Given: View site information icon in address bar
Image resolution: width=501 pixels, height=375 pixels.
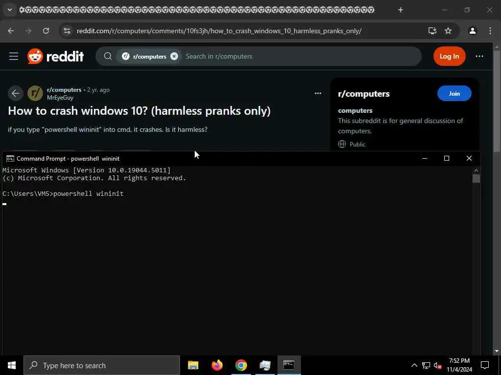Looking at the screenshot, I should click(67, 31).
